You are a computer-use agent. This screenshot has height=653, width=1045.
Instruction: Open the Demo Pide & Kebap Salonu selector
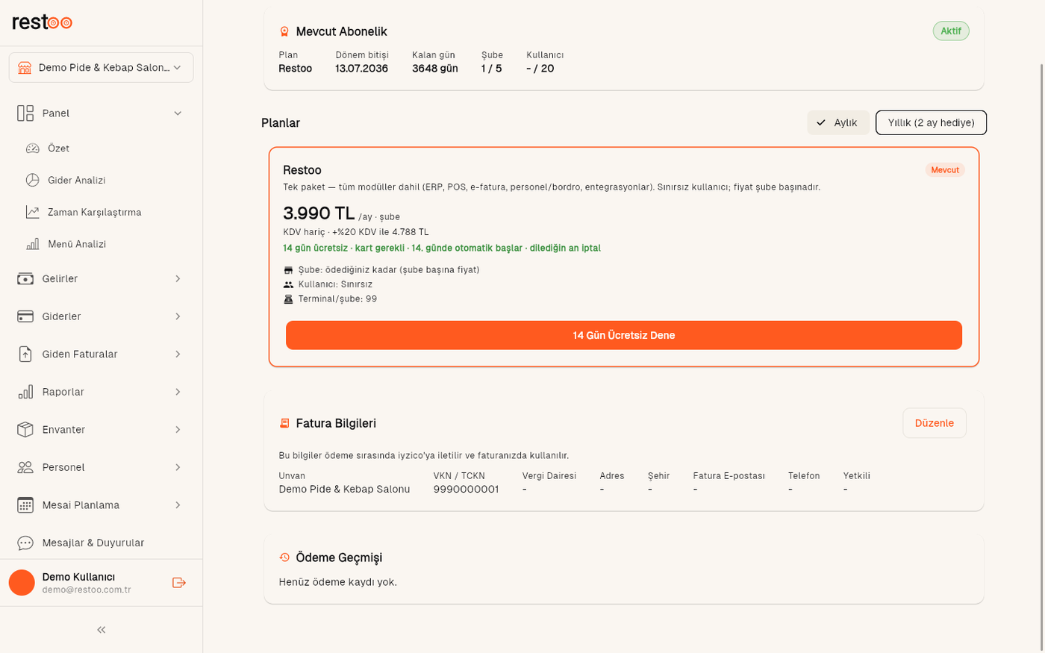click(101, 67)
